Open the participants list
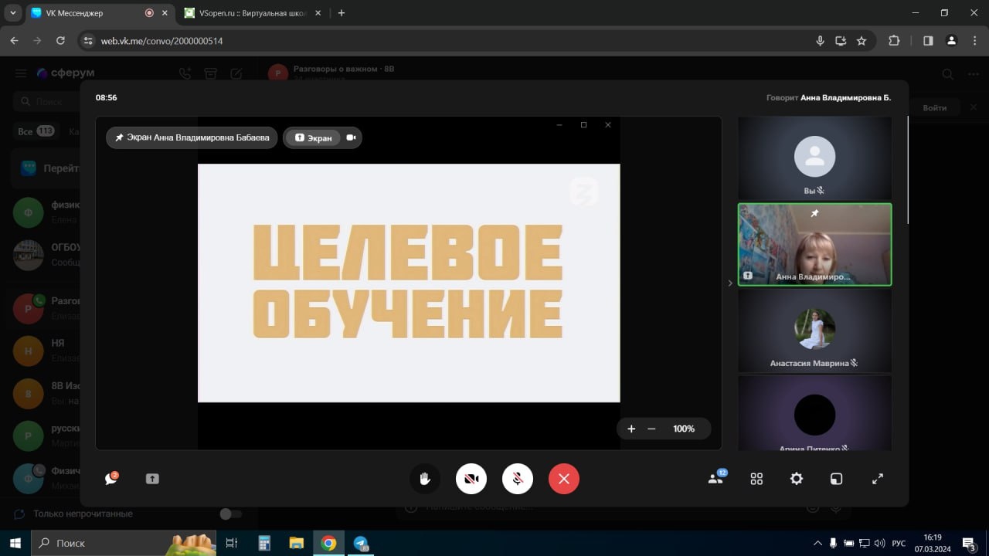989x556 pixels. point(716,478)
